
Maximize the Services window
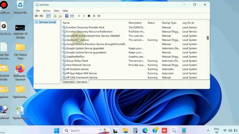pyautogui.click(x=195, y=5)
